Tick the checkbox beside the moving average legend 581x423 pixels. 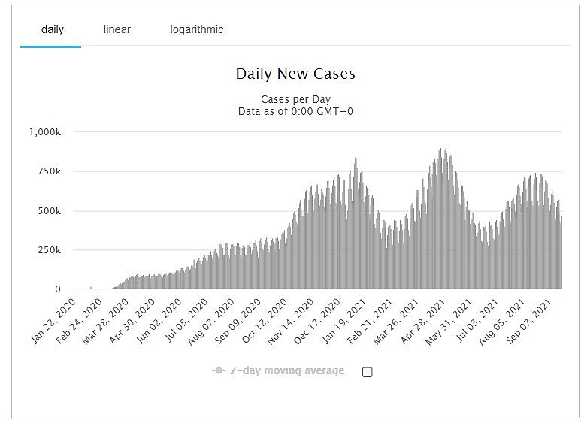coord(368,372)
